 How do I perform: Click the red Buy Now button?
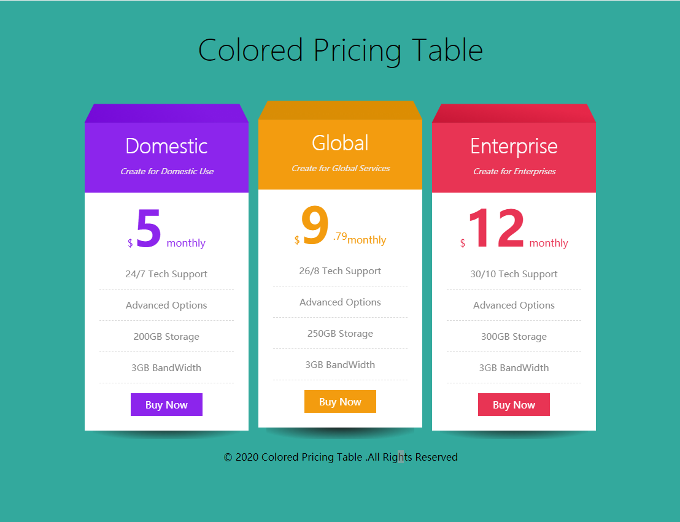pos(514,404)
